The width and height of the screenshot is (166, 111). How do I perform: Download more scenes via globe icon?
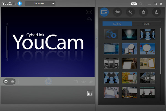click(x=111, y=34)
